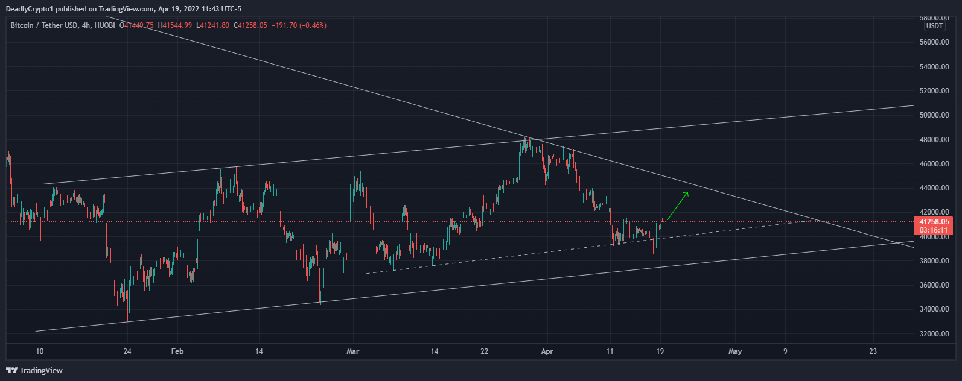Click the price axis value 54000.00
962x381 pixels.
pos(935,67)
